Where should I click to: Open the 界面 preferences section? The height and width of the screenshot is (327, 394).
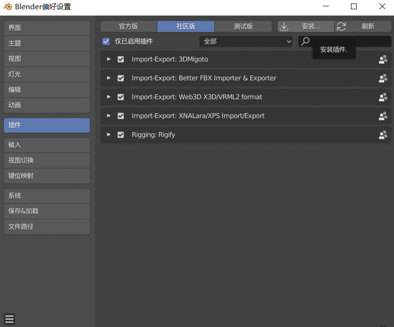(x=47, y=28)
